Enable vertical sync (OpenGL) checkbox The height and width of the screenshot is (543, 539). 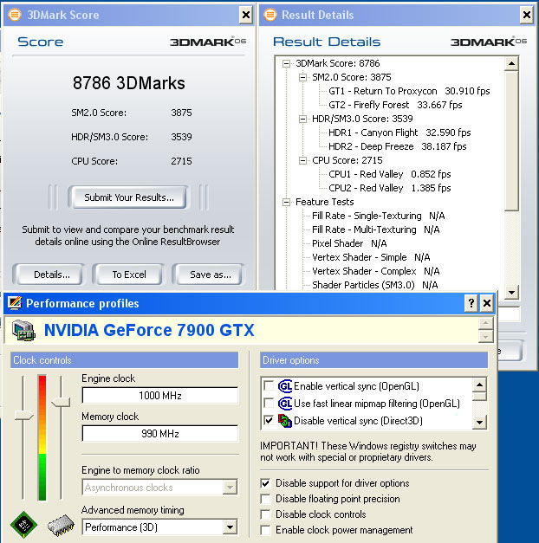269,386
